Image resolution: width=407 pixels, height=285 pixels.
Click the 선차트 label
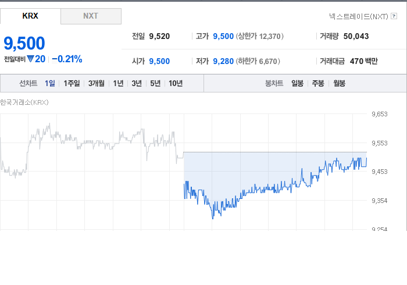pos(28,83)
